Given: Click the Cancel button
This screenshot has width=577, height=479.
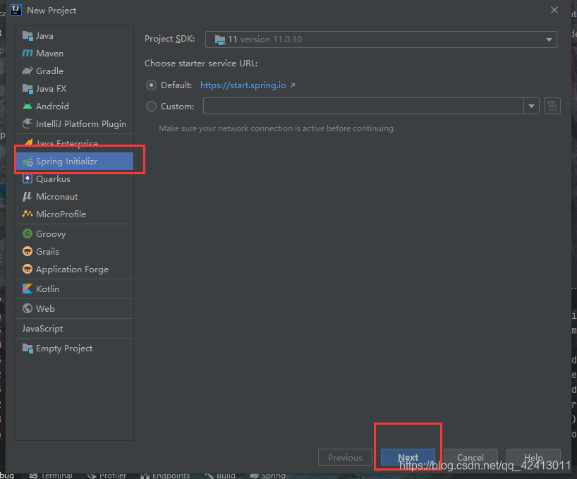Looking at the screenshot, I should click(x=470, y=457).
